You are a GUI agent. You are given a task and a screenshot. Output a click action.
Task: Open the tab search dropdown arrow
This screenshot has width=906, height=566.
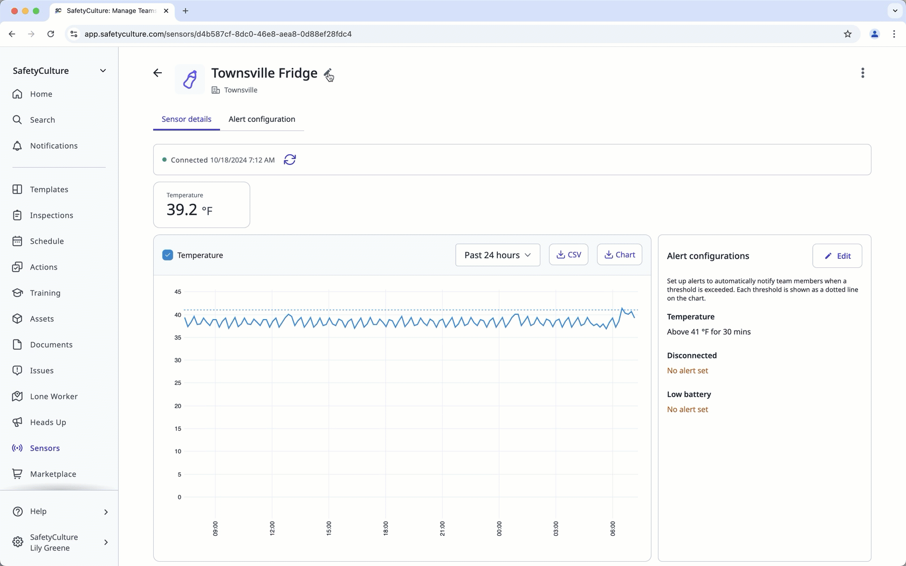895,11
